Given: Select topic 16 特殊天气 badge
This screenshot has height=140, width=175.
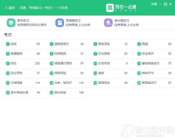Looking at the screenshot, I should (139, 73).
